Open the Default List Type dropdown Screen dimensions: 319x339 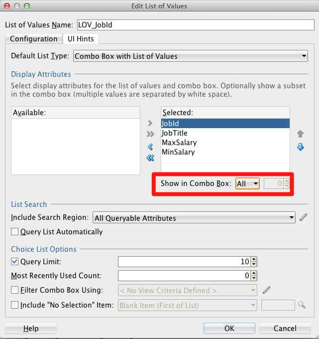[x=191, y=56]
